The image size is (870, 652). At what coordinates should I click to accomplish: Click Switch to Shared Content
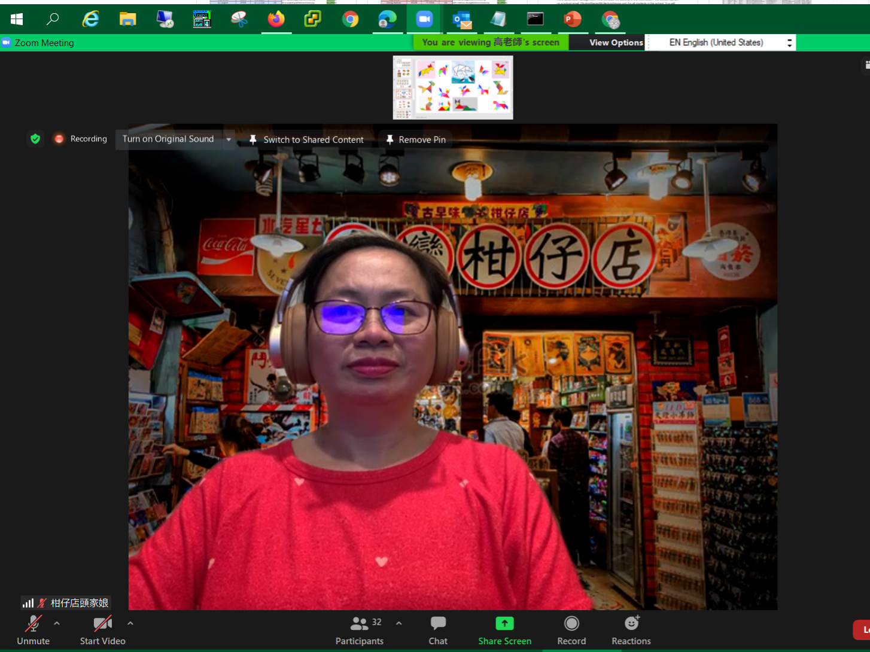click(x=306, y=139)
